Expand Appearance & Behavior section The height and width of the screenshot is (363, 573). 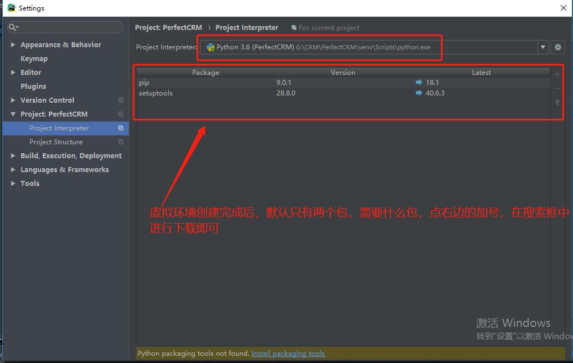pos(13,44)
